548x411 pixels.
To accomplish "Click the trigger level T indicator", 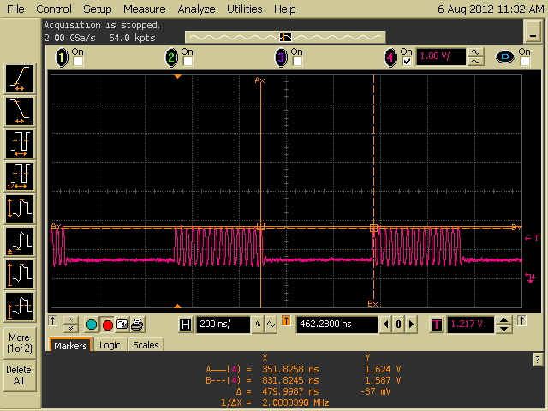I will pyautogui.click(x=532, y=238).
